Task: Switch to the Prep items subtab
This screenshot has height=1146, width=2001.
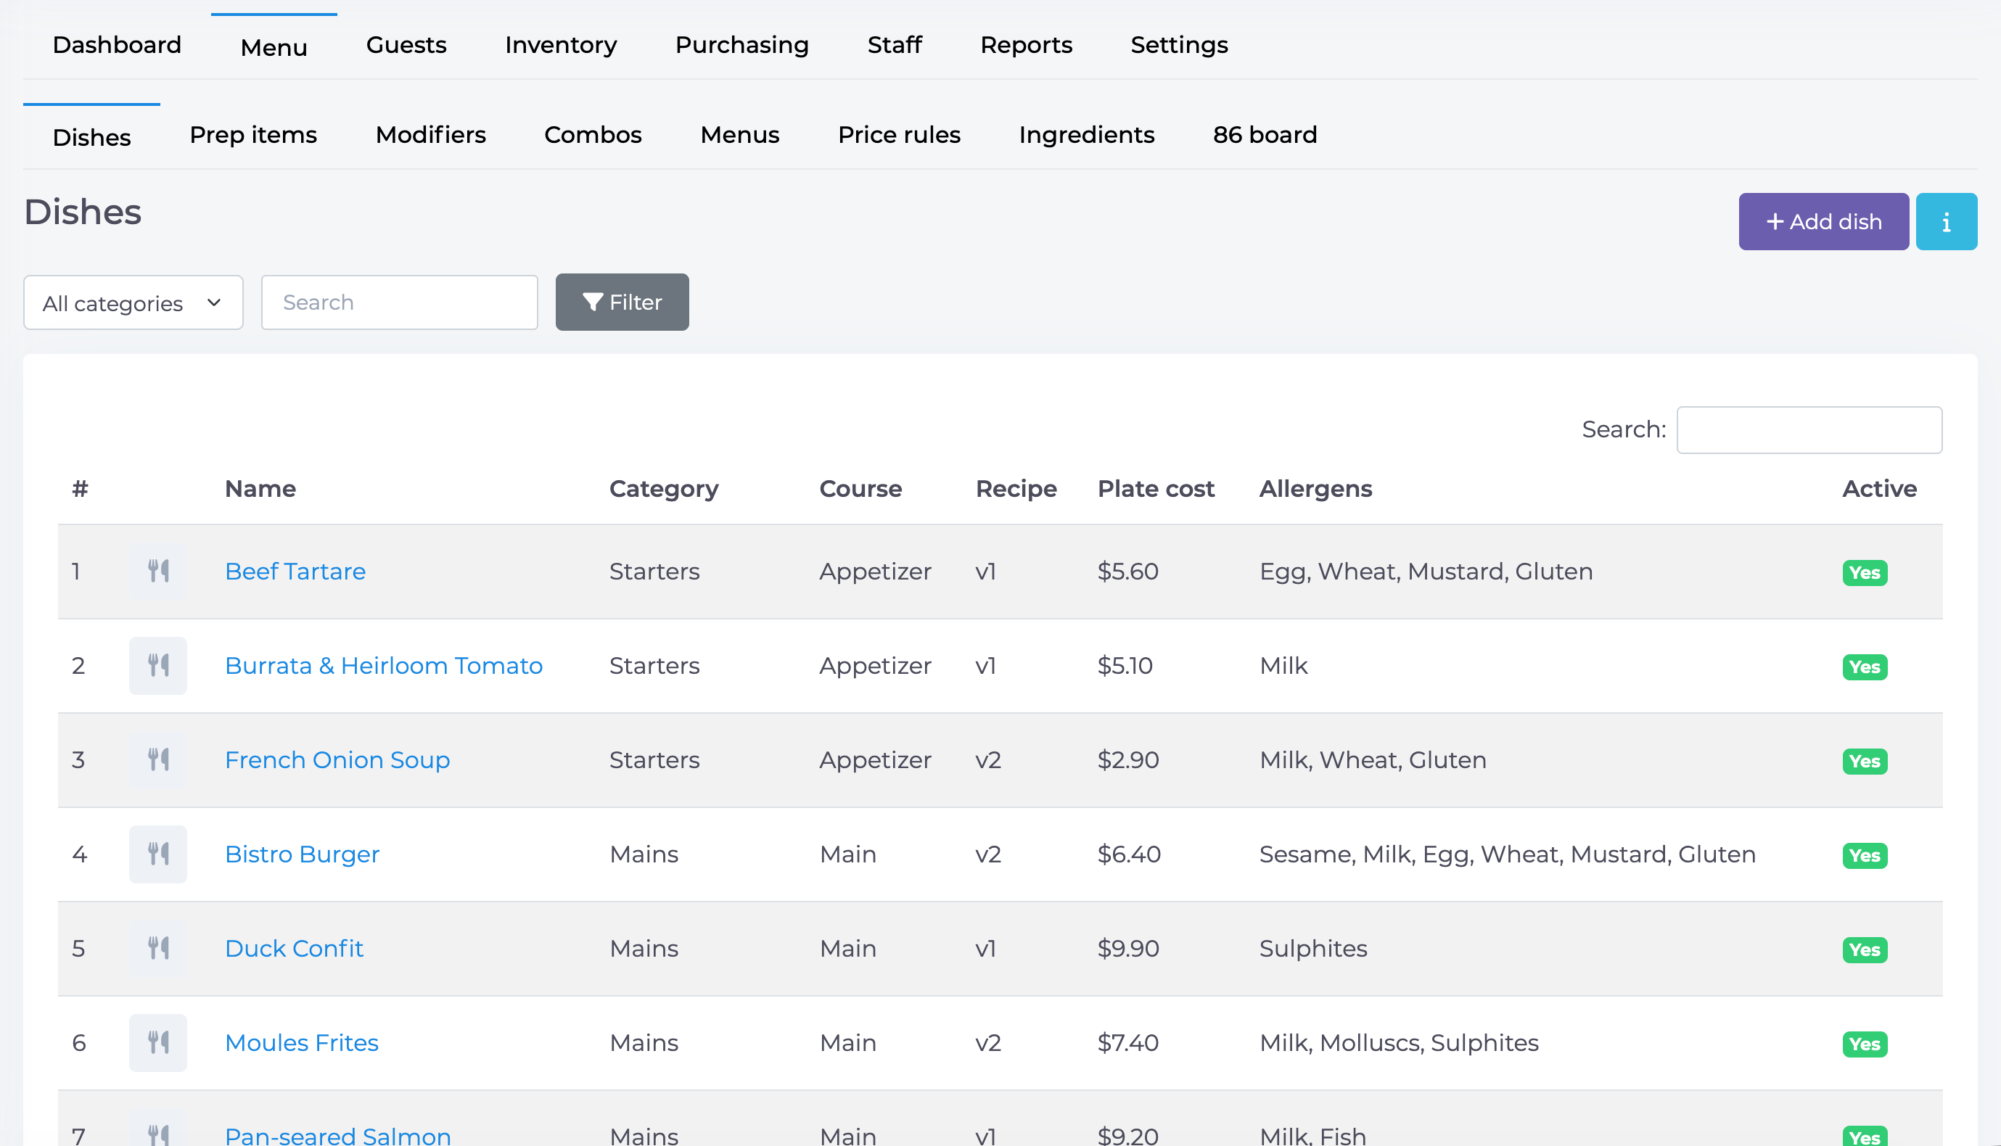Action: [252, 136]
